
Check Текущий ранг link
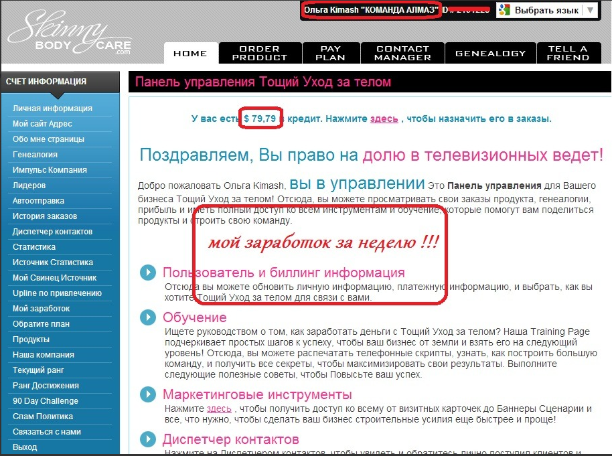click(x=38, y=370)
